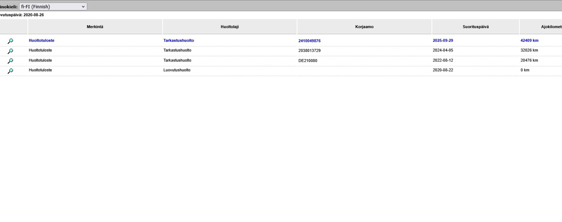Sort by Suorituspäivä column header
The height and width of the screenshot is (222, 562).
click(475, 27)
